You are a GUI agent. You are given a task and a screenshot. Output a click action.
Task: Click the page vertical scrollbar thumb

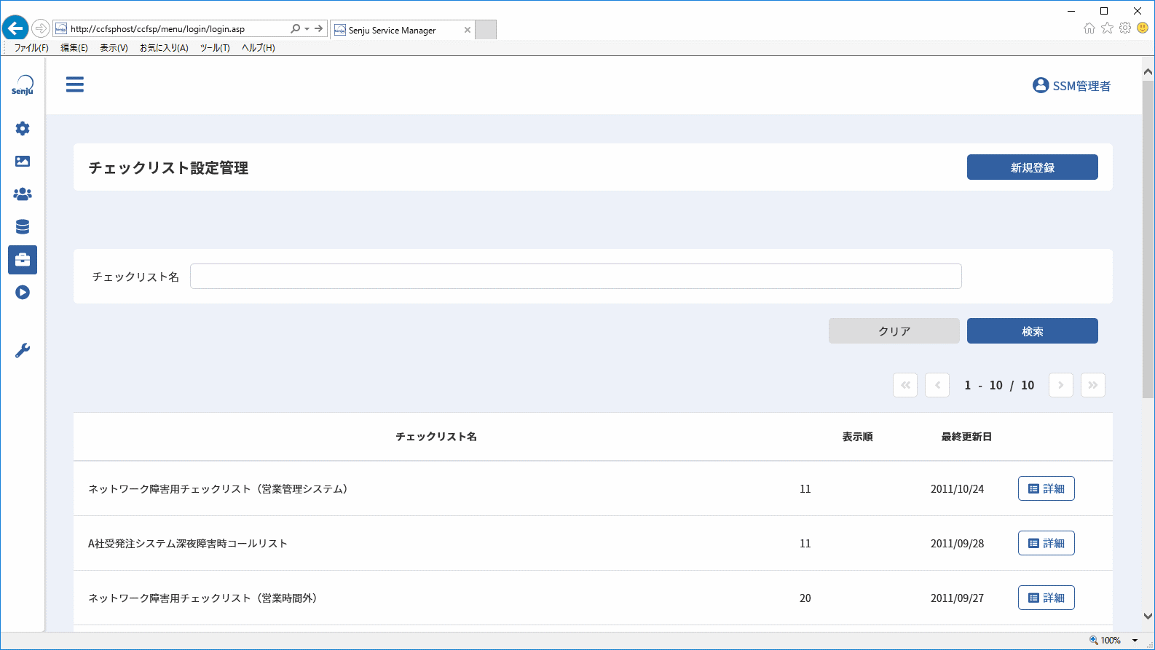pyautogui.click(x=1148, y=239)
